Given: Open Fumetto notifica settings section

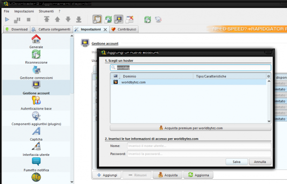Looking at the screenshot, I should pyautogui.click(x=36, y=164).
